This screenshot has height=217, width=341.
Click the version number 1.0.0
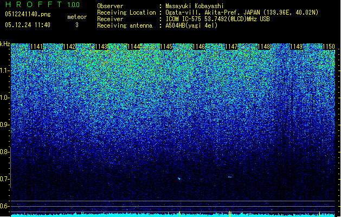(74, 4)
